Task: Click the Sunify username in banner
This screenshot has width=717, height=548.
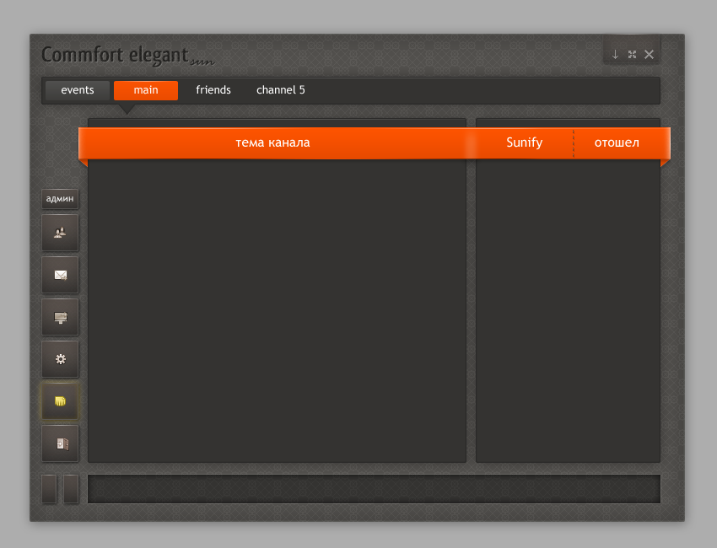Action: [x=524, y=142]
